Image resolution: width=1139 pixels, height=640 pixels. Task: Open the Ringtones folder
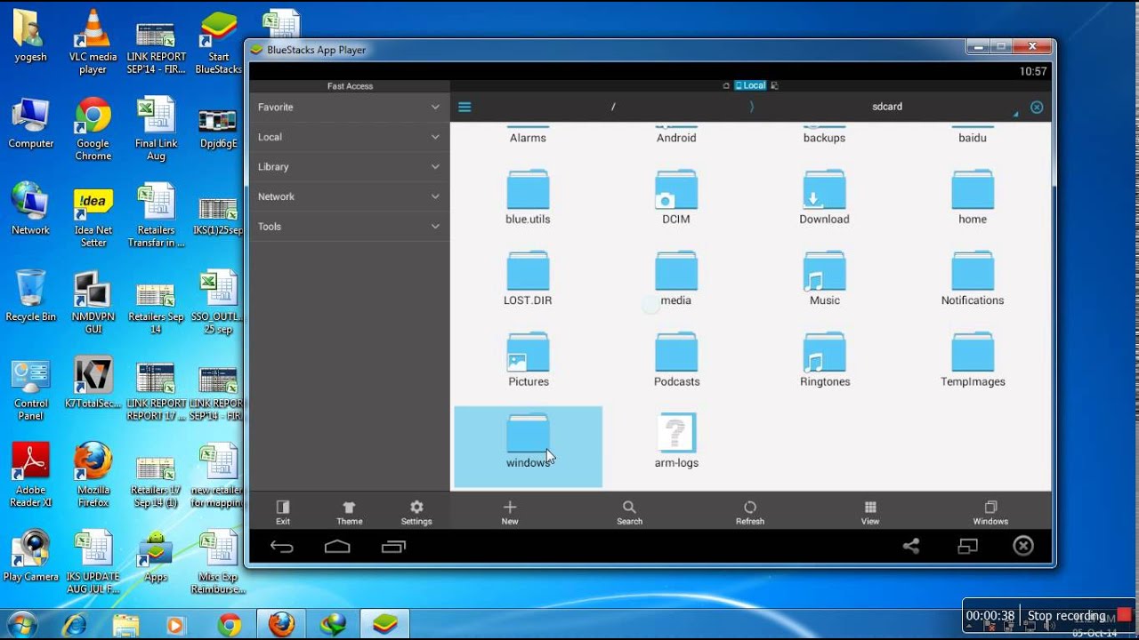click(824, 360)
